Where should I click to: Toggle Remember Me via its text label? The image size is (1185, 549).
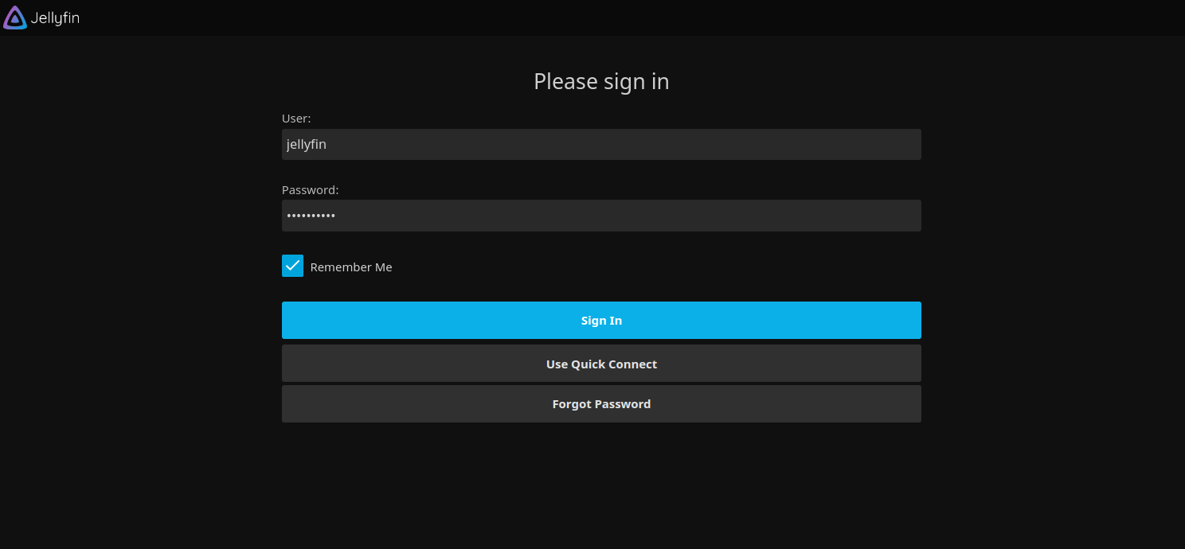[x=350, y=267]
